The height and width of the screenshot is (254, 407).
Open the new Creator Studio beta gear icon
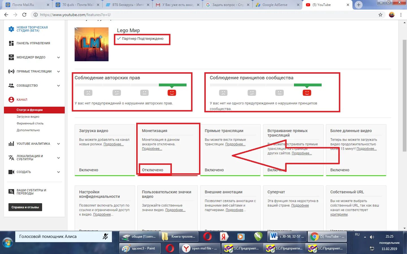(11, 29)
